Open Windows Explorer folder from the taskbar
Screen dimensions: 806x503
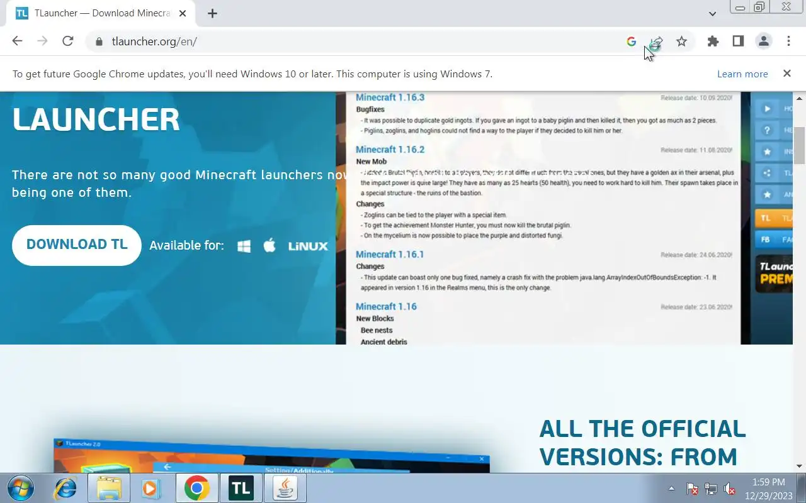coord(108,489)
